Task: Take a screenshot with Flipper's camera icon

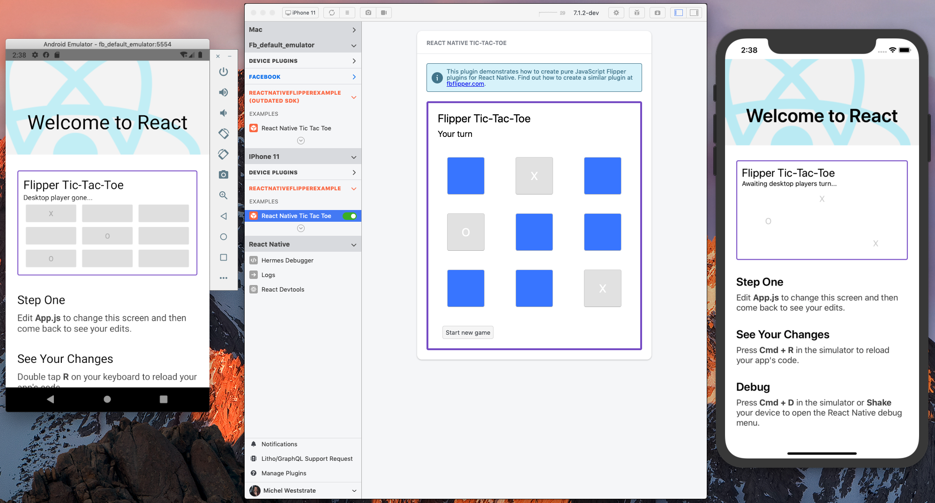Action: click(x=368, y=13)
